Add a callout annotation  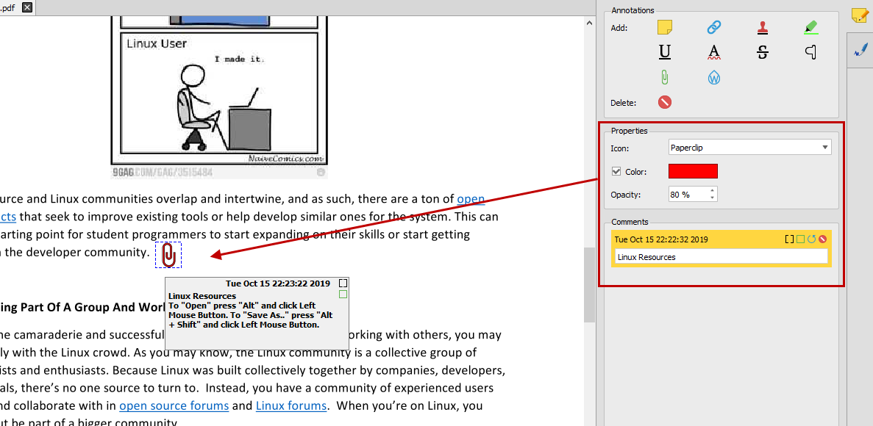click(810, 51)
